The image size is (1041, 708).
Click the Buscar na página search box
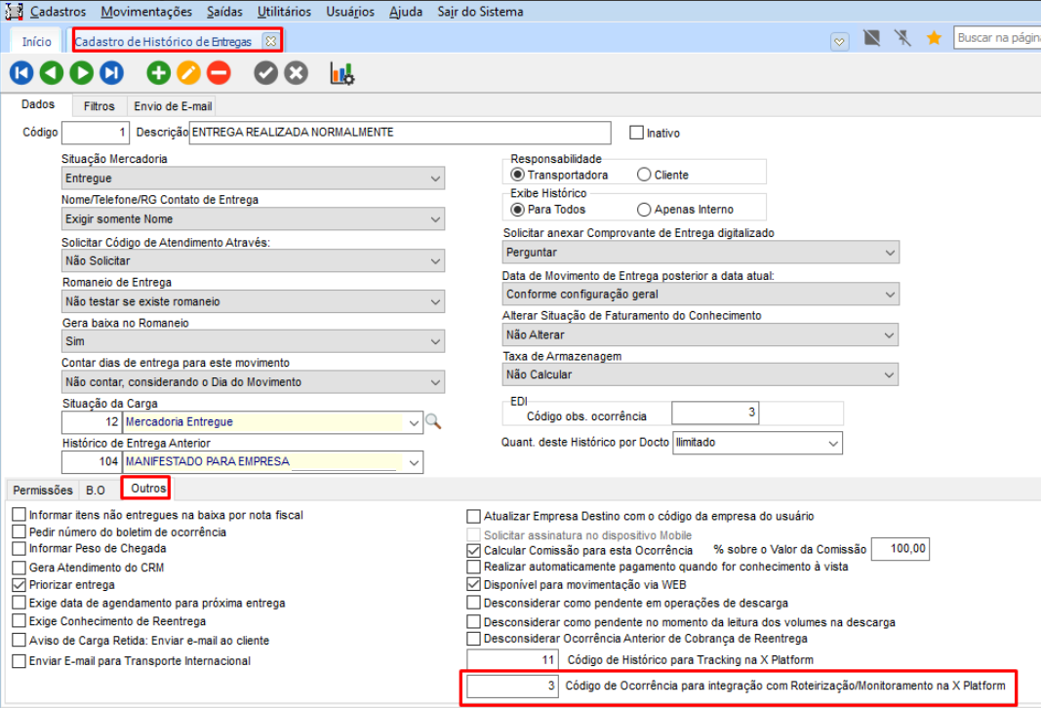point(997,38)
